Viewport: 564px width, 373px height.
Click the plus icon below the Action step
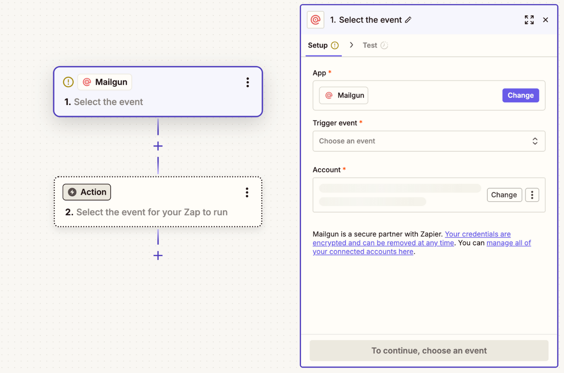(x=158, y=256)
